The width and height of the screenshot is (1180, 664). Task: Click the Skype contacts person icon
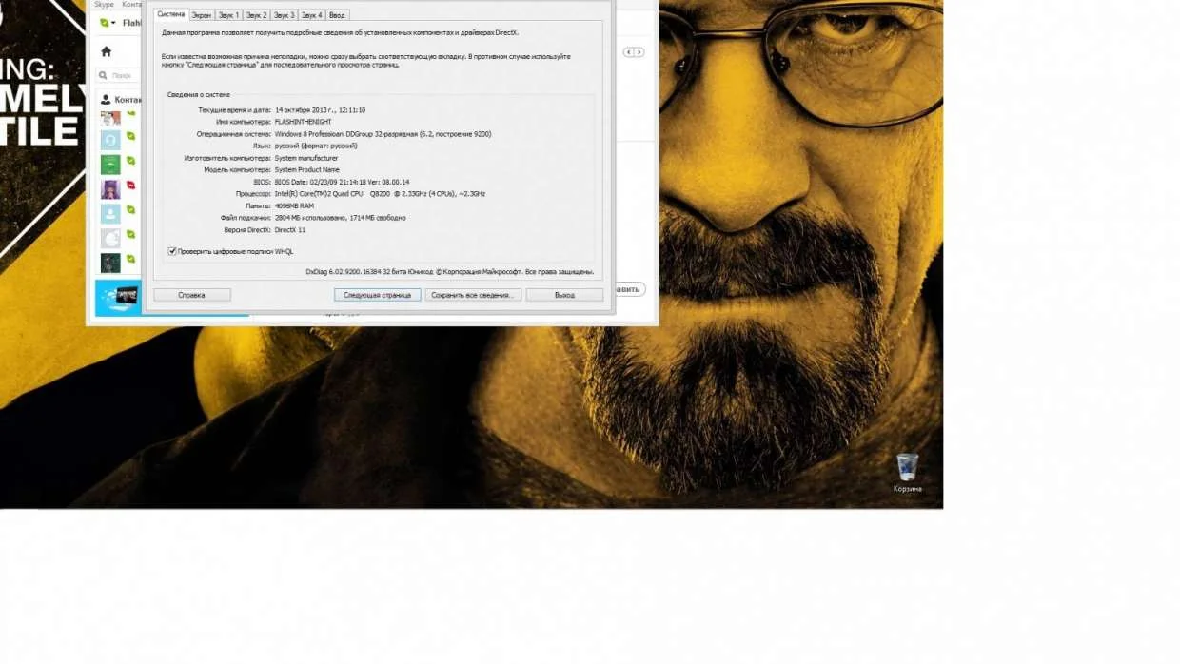(x=106, y=99)
